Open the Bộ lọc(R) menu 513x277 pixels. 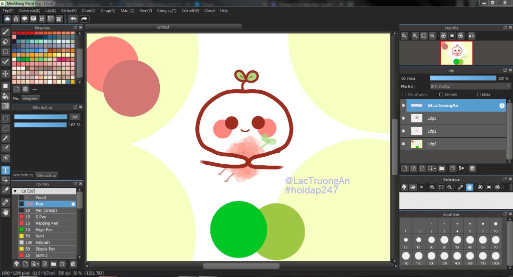coord(69,11)
